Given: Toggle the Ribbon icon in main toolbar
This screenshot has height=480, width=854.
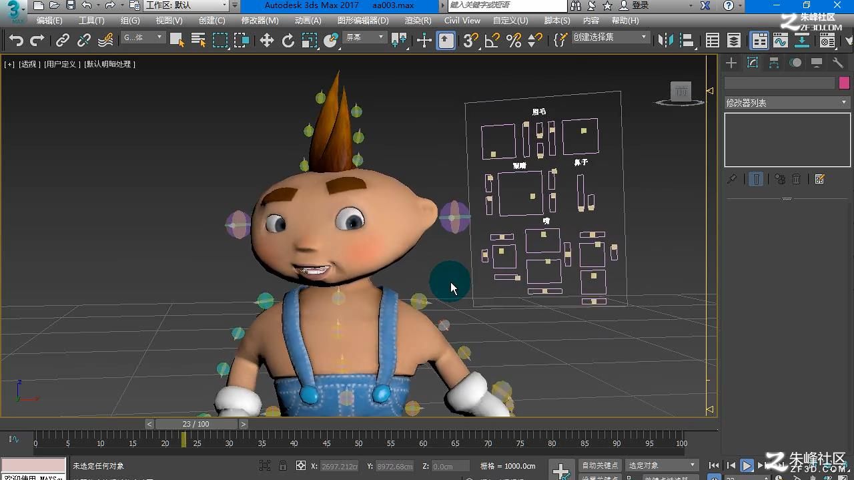Looking at the screenshot, I should coord(759,41).
